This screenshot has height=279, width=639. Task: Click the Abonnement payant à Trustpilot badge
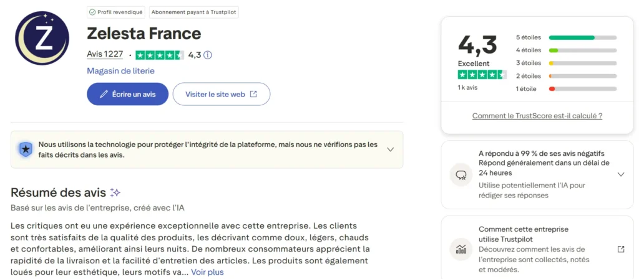[193, 12]
